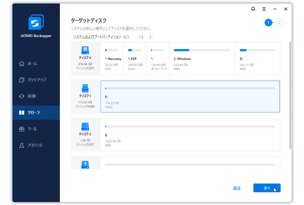Open Account (アカウント) in sidebar
The width and height of the screenshot is (304, 205).
pyautogui.click(x=35, y=145)
